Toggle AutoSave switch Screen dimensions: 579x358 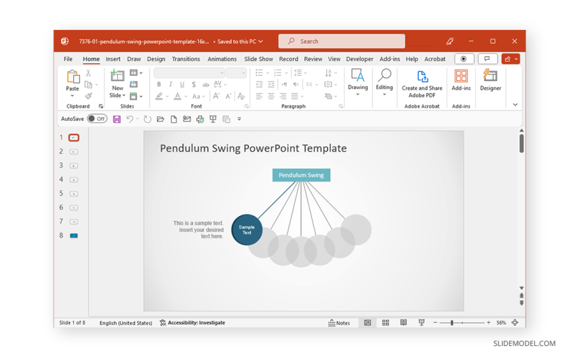click(x=97, y=119)
